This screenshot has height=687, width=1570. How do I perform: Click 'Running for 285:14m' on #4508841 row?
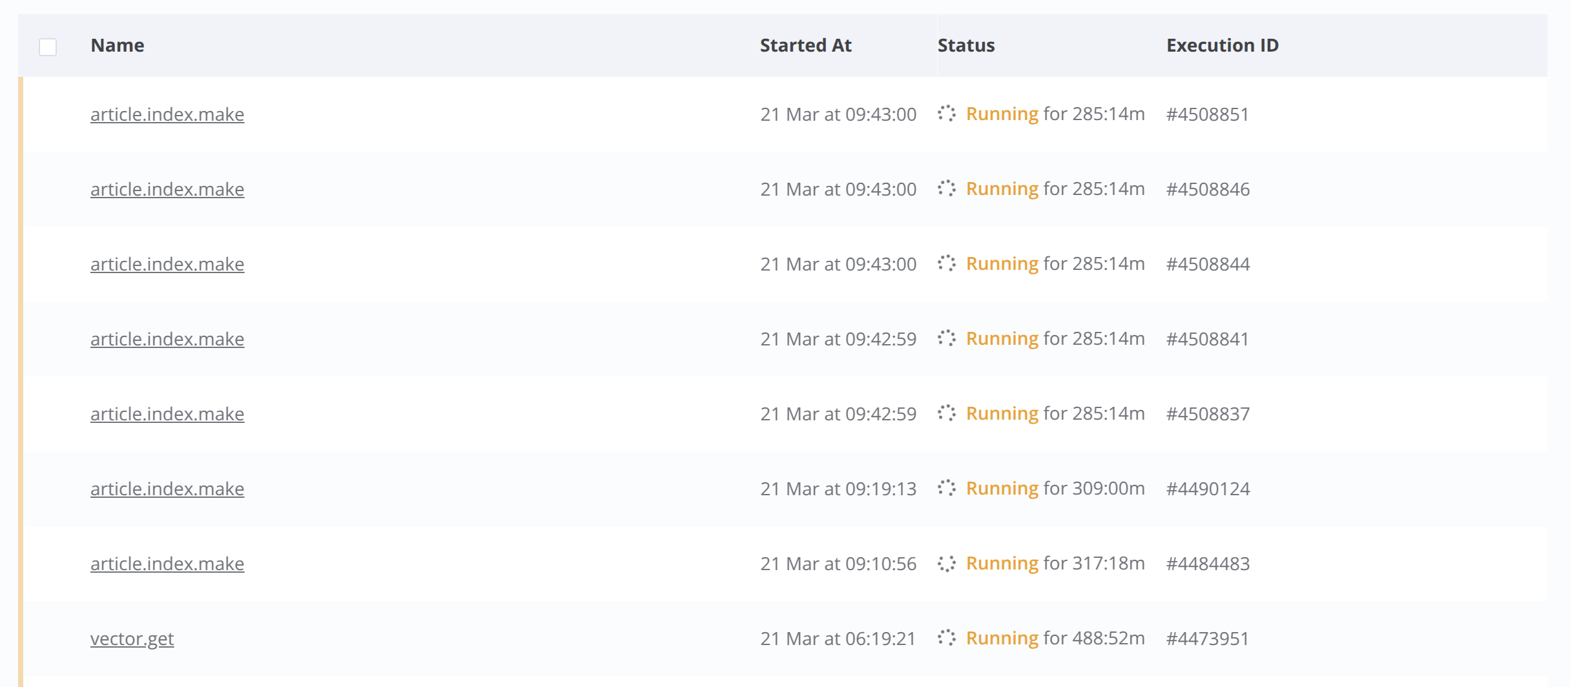[1055, 339]
